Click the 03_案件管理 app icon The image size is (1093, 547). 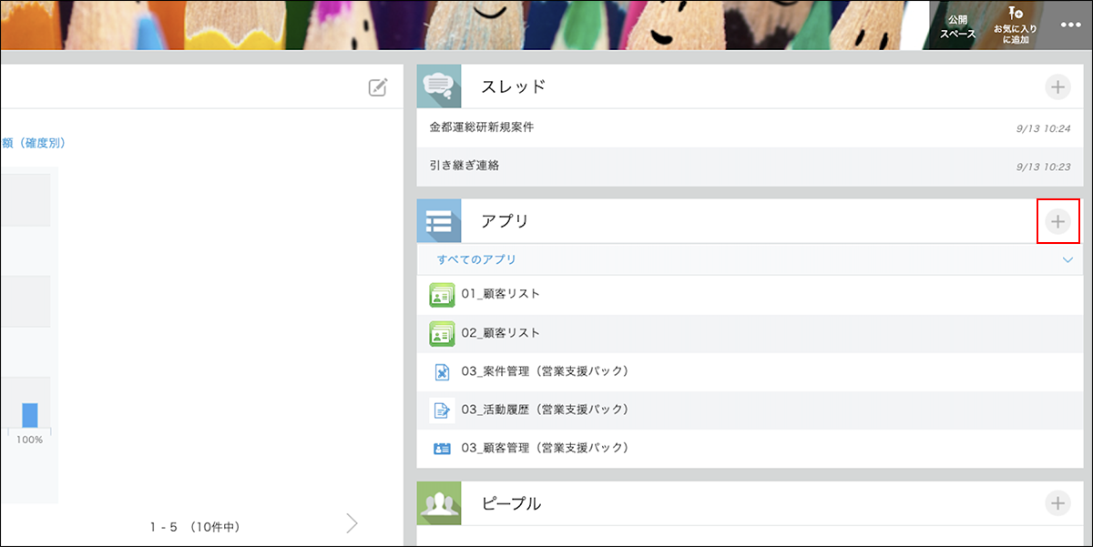pyautogui.click(x=442, y=371)
